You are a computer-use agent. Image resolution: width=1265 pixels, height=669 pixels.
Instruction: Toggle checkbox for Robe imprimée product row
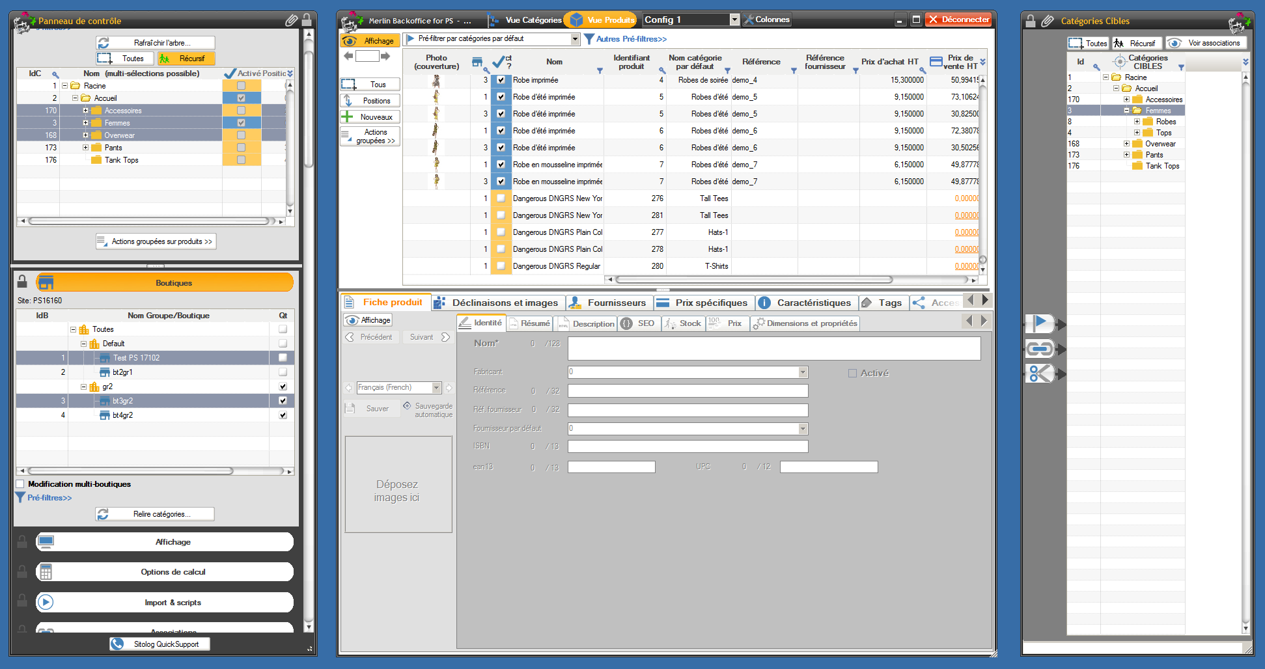(501, 80)
